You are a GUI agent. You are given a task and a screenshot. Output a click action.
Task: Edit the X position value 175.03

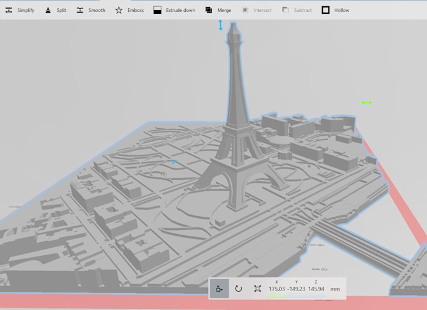(277, 289)
